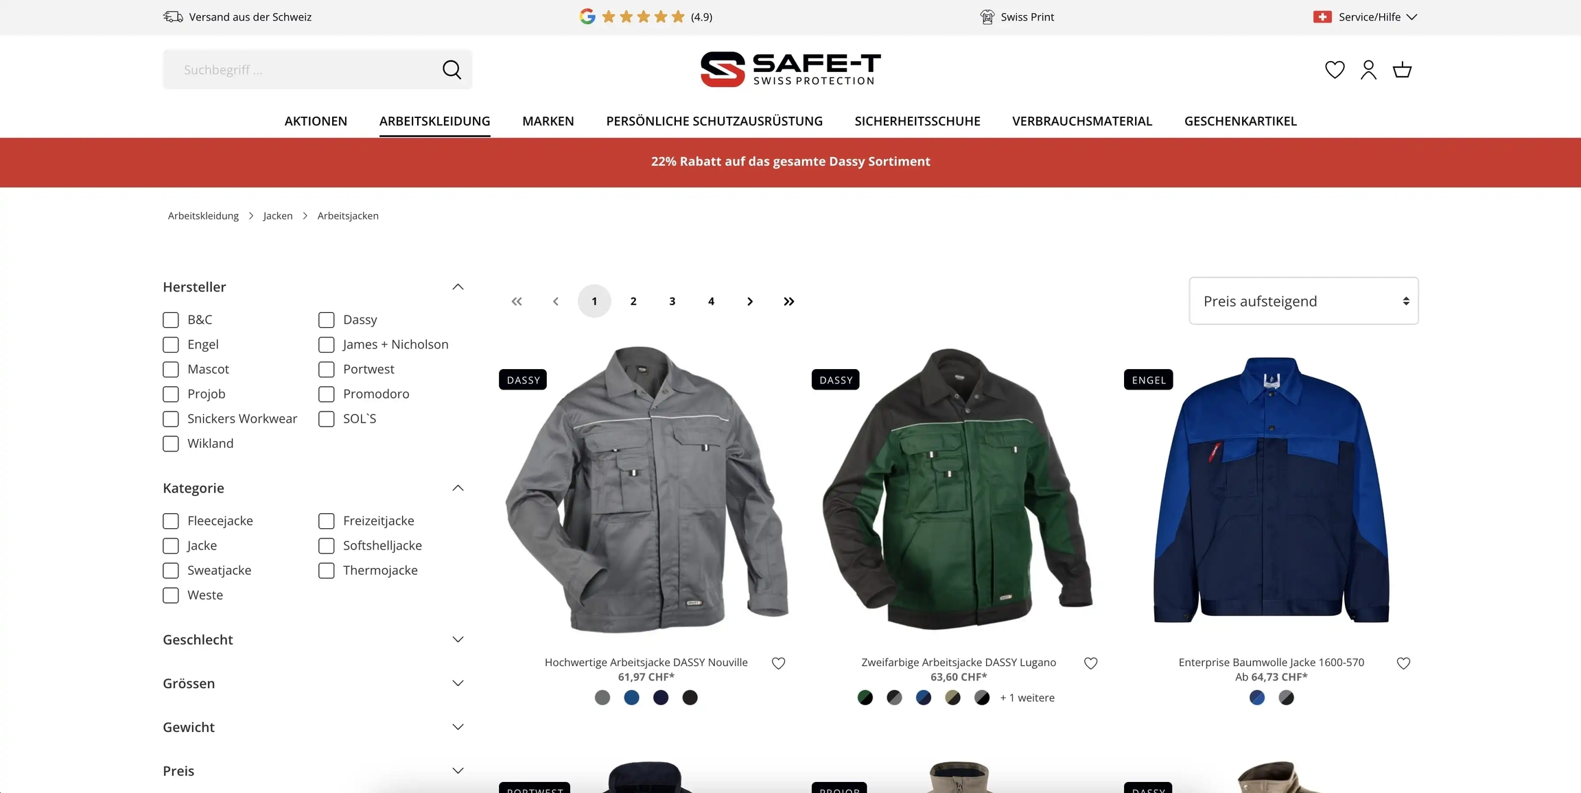1581x793 pixels.
Task: Open the shopping basket icon
Action: [1402, 69]
